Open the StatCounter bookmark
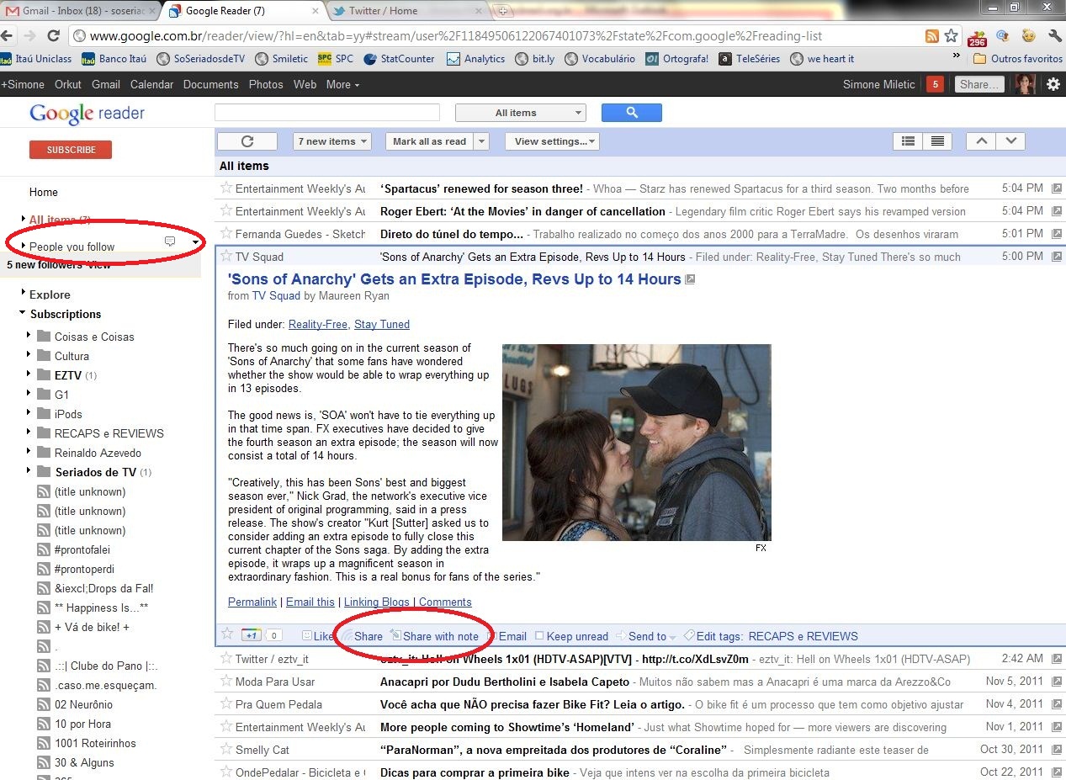The image size is (1066, 780). [399, 59]
